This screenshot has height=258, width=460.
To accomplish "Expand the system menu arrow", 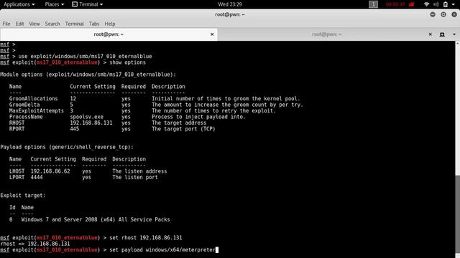I will tap(454, 4).
